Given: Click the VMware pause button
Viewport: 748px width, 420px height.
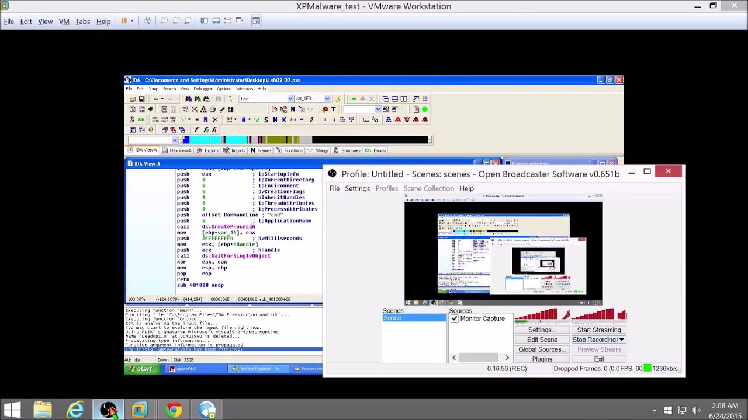Looking at the screenshot, I should pyautogui.click(x=124, y=21).
